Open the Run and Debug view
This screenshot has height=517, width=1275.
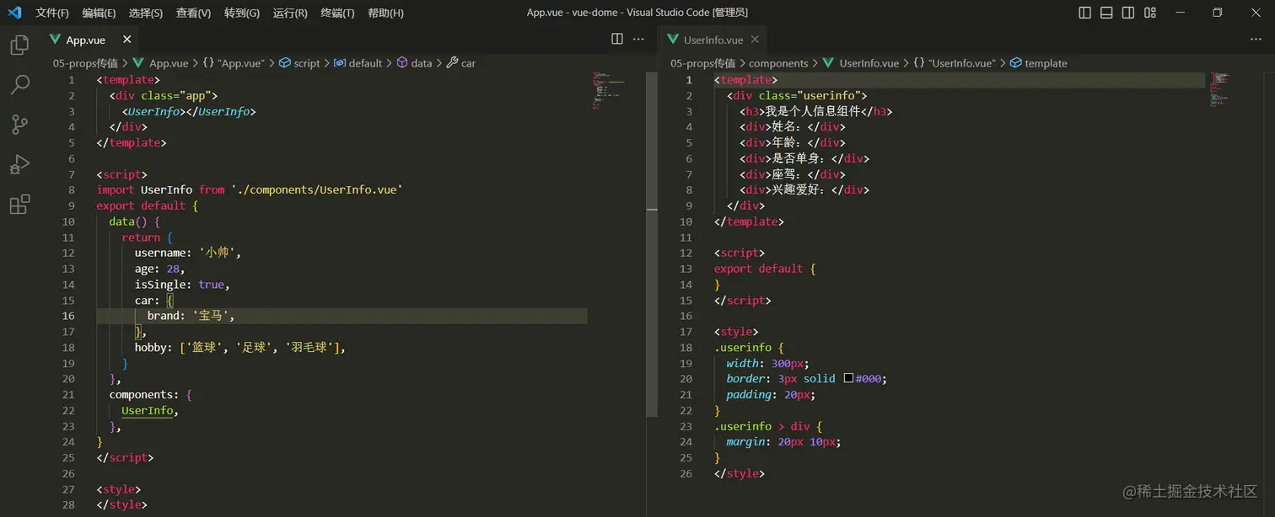tap(19, 164)
